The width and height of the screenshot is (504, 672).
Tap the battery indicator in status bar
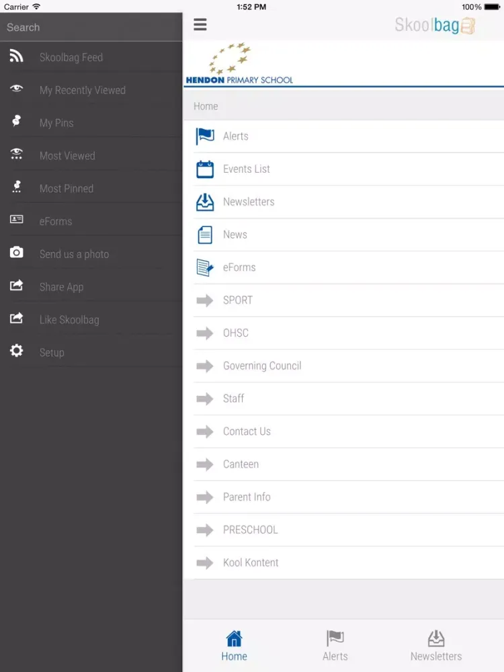coord(492,7)
